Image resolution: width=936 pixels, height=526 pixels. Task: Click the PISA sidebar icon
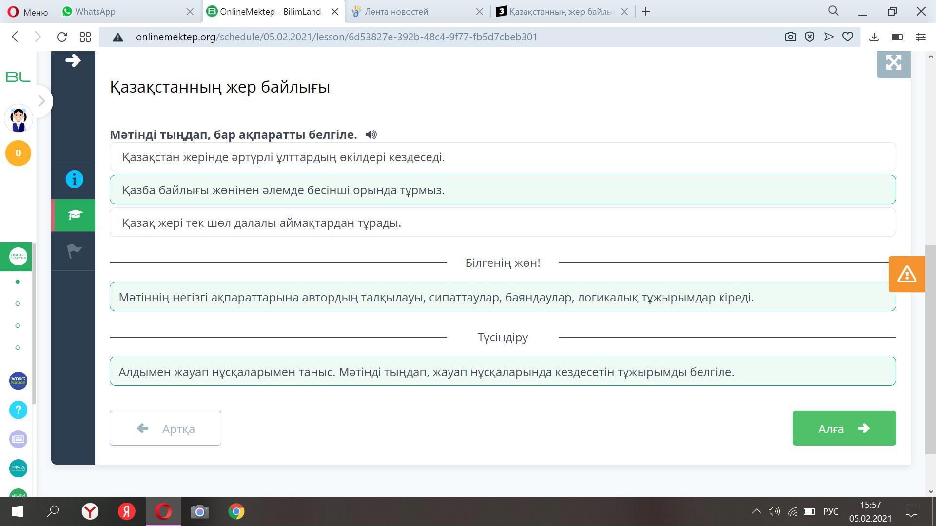pyautogui.click(x=18, y=468)
